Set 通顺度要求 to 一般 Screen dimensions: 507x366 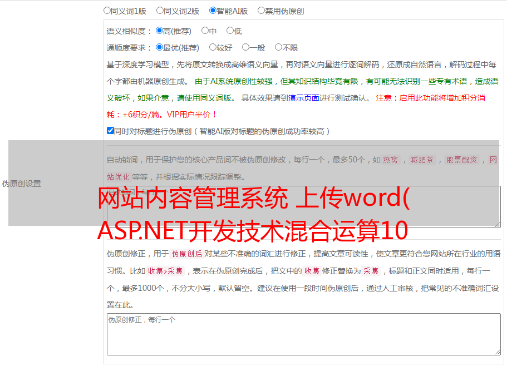245,47
